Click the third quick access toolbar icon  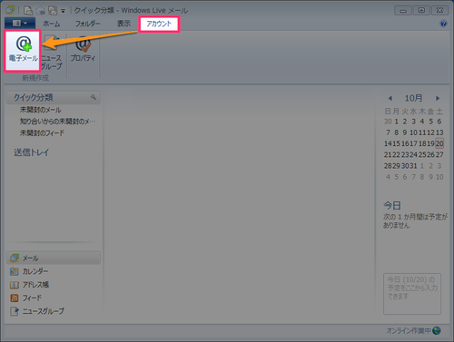[x=53, y=11]
